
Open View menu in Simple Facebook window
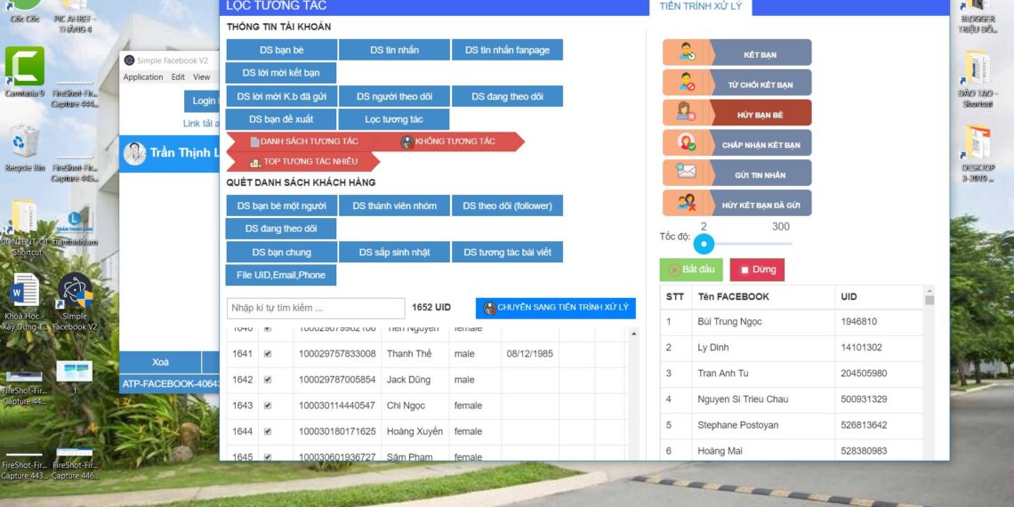click(201, 77)
